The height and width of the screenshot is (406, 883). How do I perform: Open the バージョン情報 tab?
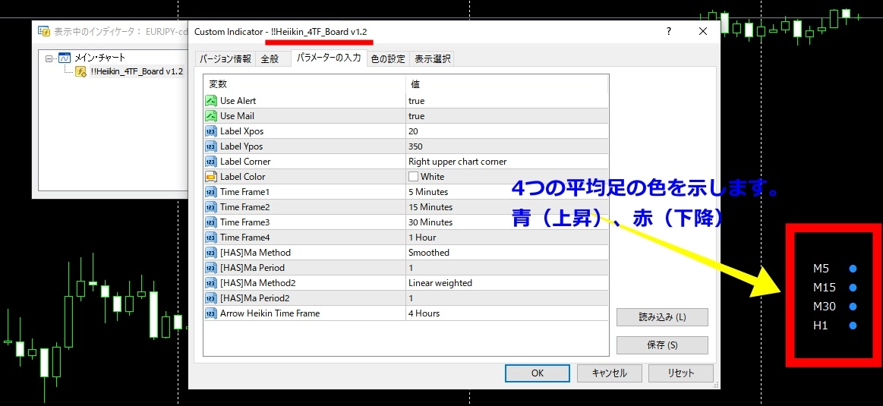pos(225,58)
